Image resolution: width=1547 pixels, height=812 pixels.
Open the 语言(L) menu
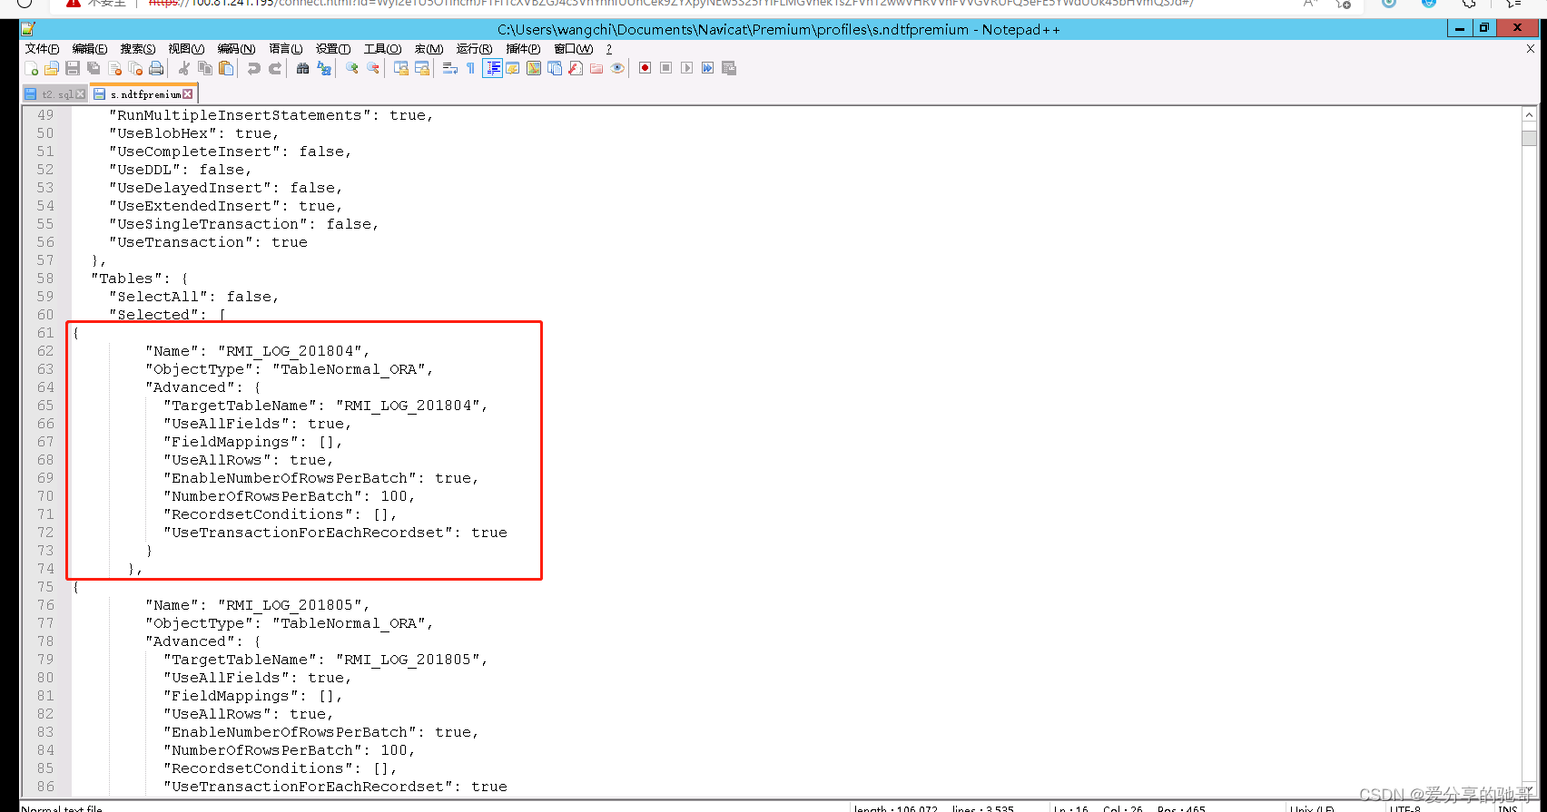click(286, 48)
